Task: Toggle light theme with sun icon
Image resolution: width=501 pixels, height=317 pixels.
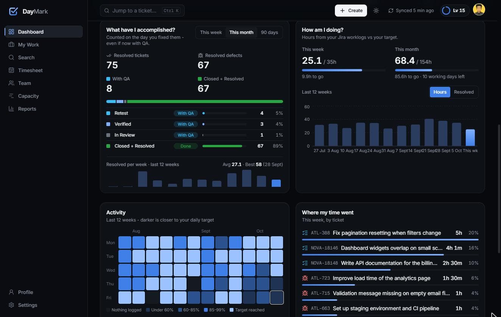Action: point(376,11)
